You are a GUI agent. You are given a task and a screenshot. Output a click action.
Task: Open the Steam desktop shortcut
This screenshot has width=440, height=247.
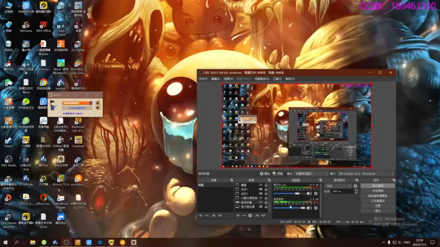pyautogui.click(x=8, y=142)
